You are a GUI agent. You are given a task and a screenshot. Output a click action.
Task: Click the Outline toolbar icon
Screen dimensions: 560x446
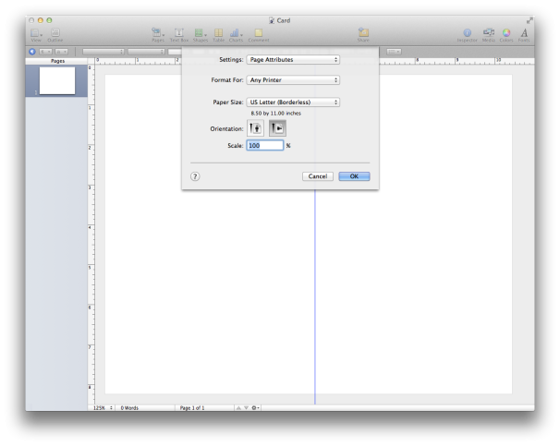55,34
